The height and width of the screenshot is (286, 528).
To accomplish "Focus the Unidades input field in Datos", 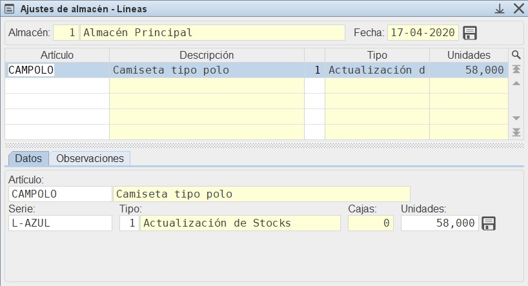I will (440, 223).
